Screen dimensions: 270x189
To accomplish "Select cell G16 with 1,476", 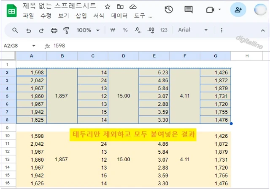I will [216, 184].
